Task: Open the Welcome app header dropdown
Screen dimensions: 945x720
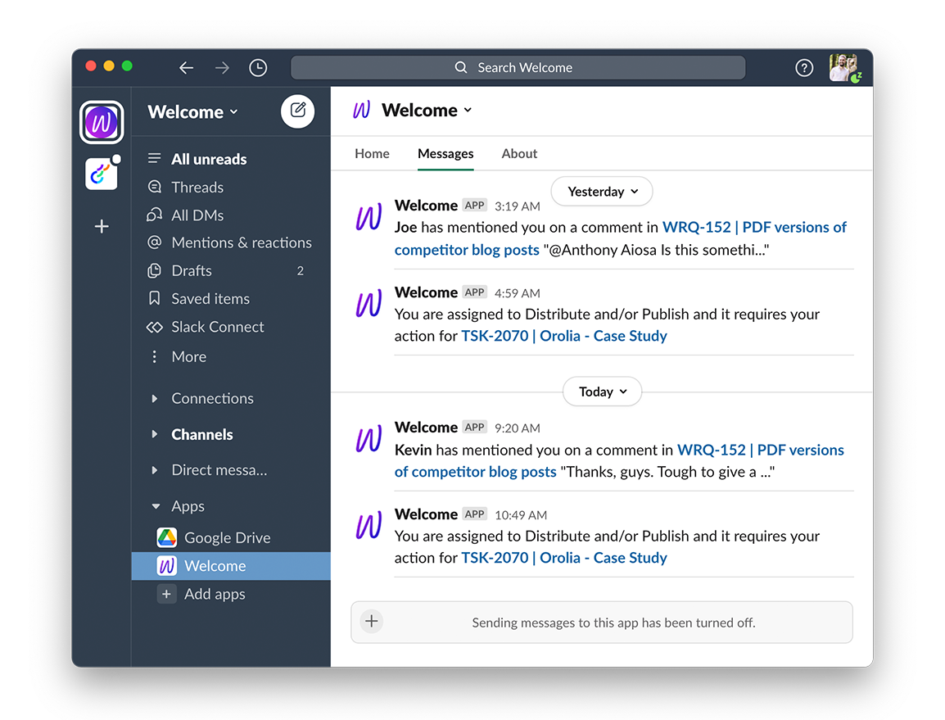Action: point(427,111)
